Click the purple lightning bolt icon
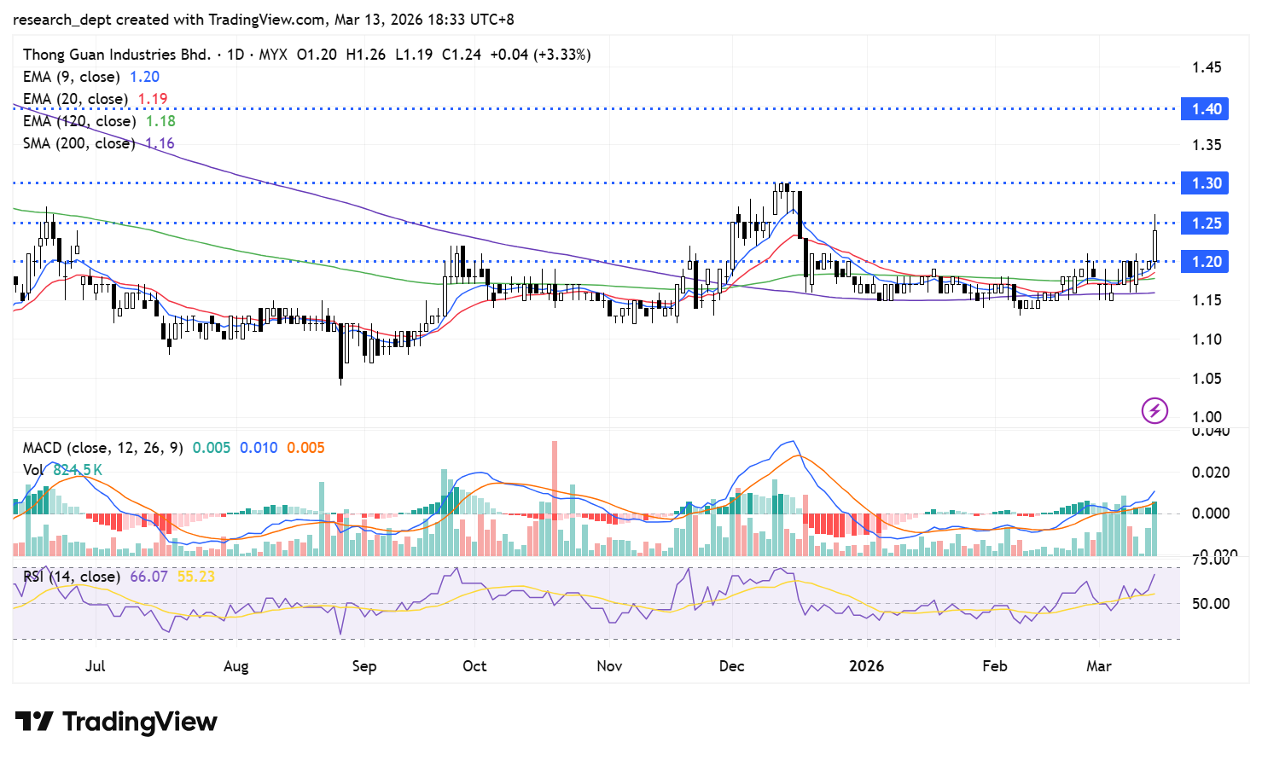The width and height of the screenshot is (1262, 760). point(1154,411)
